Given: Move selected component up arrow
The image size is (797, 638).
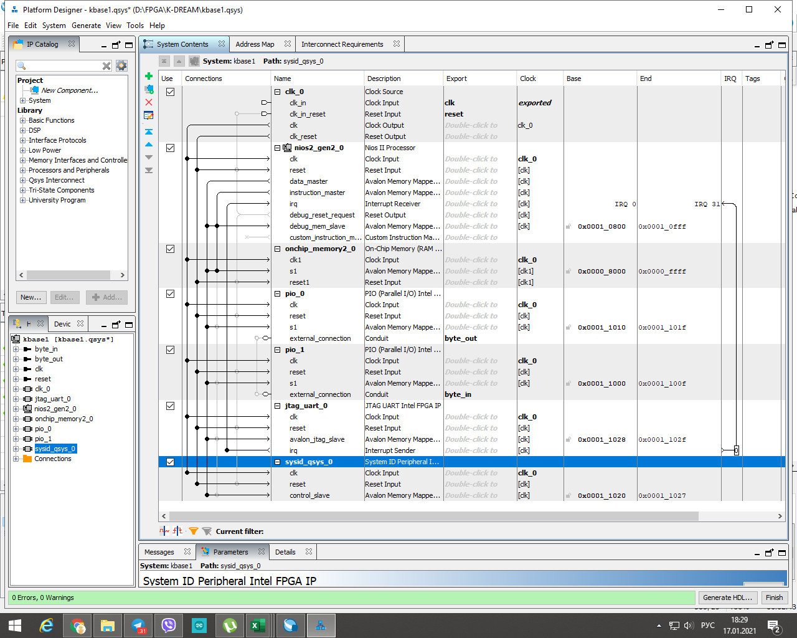Looking at the screenshot, I should (x=149, y=145).
